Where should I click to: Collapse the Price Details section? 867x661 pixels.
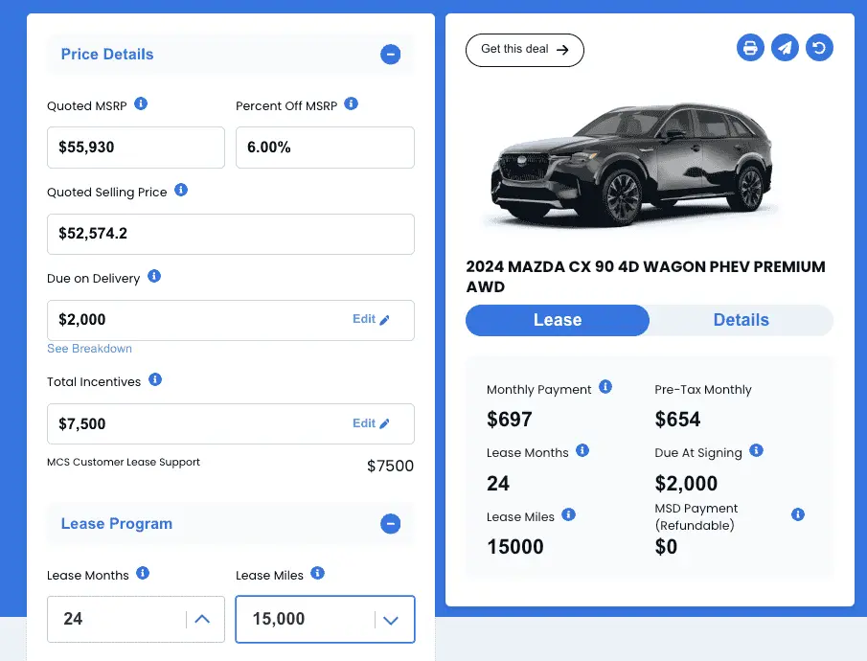(x=390, y=55)
